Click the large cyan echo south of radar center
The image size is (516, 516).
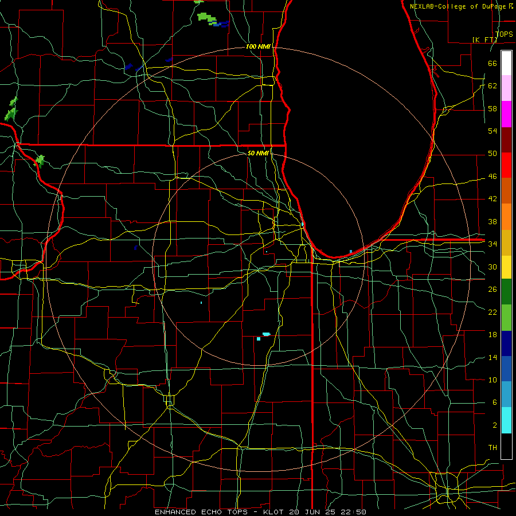coord(266,334)
